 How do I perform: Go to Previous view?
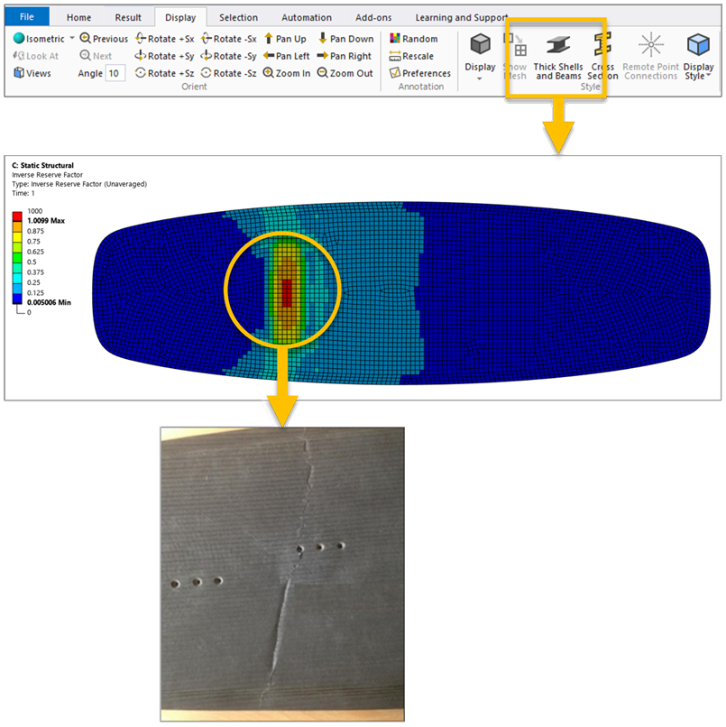[104, 39]
